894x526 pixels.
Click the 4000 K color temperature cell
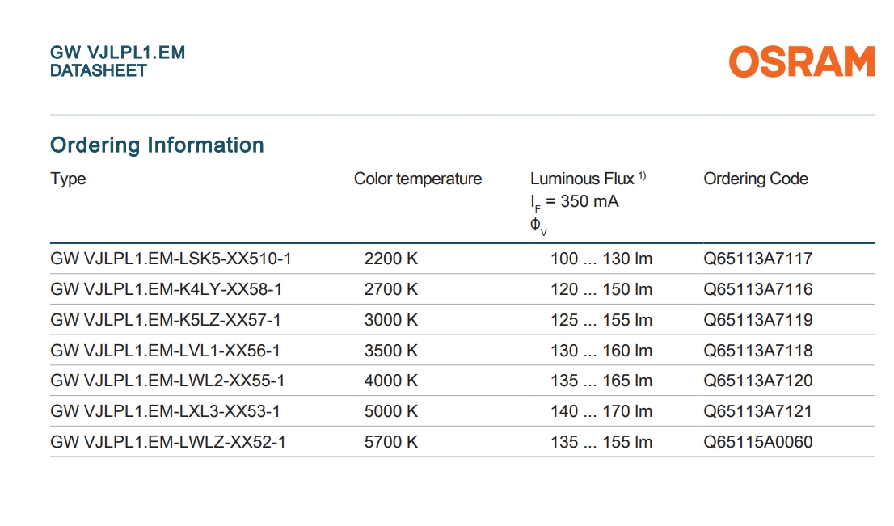(391, 381)
